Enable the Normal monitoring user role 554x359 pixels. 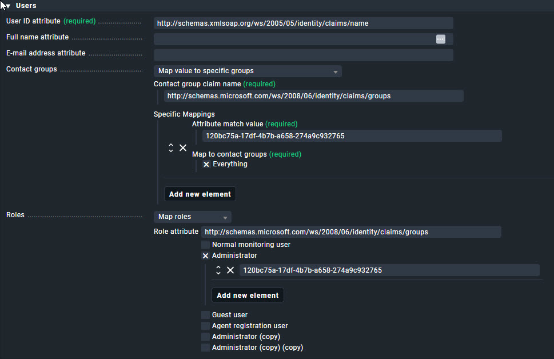coord(205,244)
